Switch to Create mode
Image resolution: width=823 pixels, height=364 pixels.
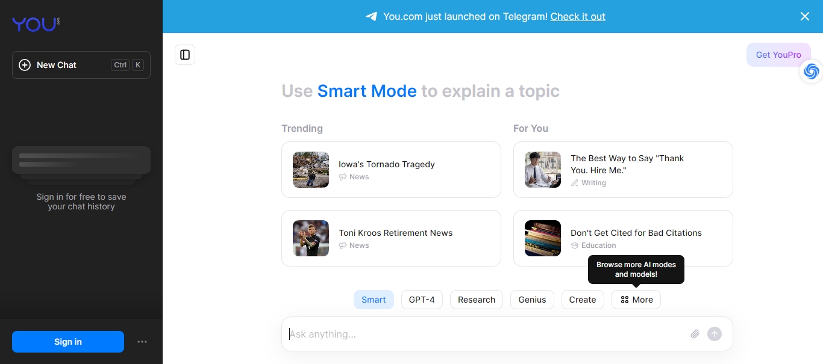coord(583,300)
